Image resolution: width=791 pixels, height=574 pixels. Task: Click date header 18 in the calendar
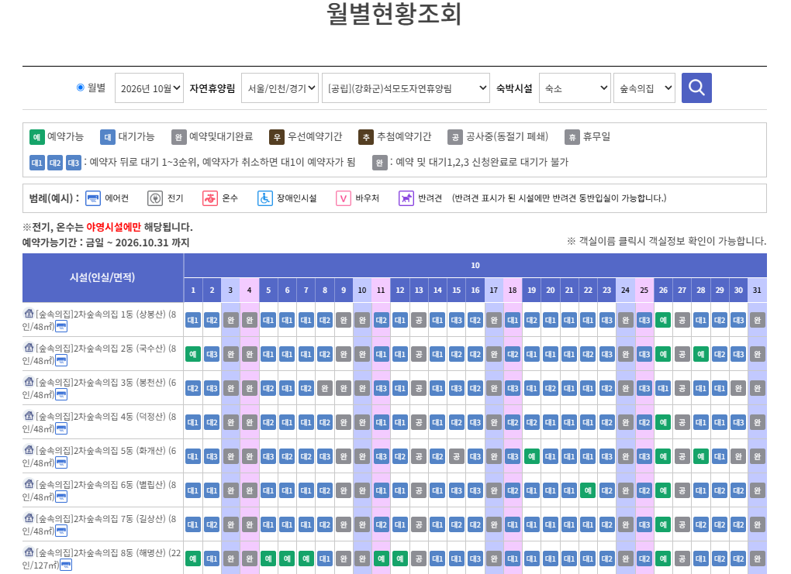[513, 290]
